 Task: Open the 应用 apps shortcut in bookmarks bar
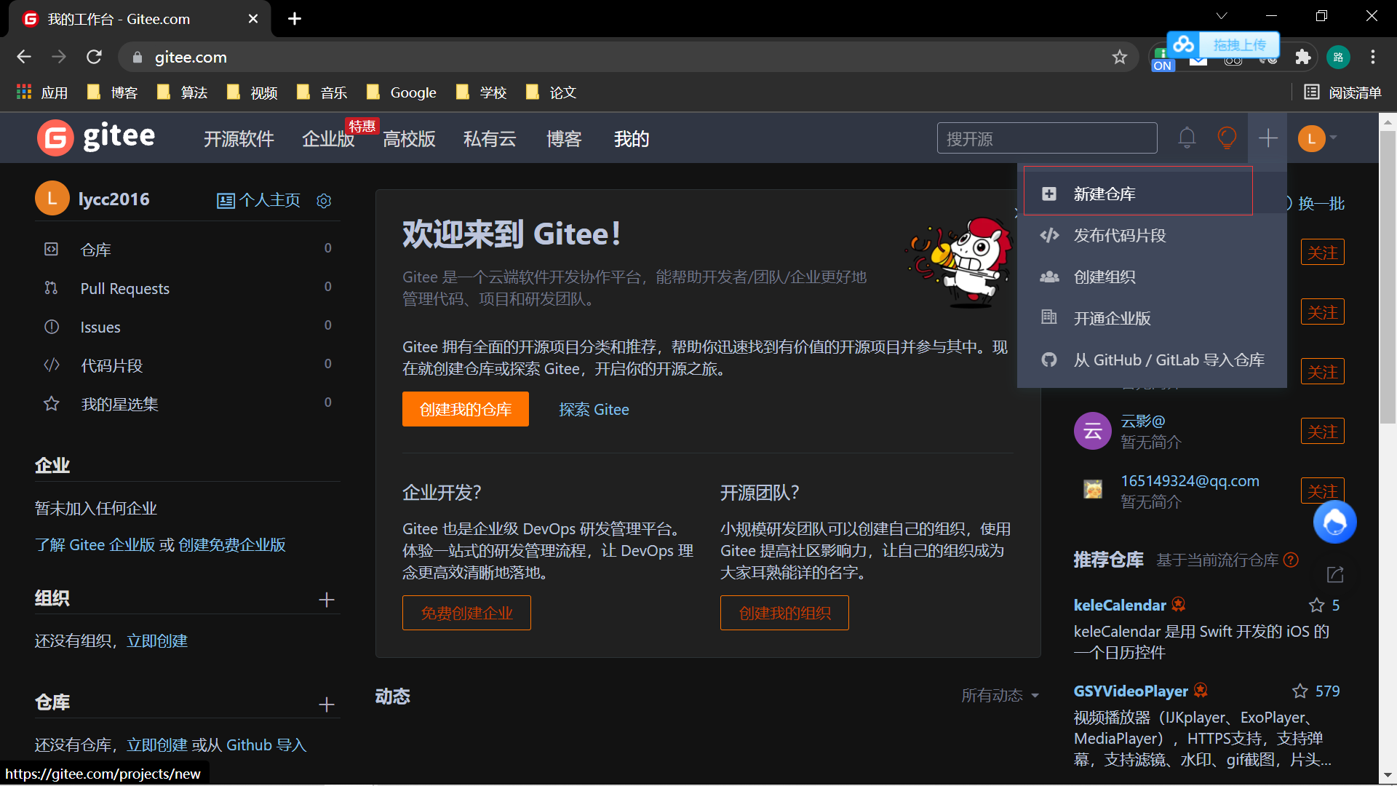pos(42,92)
